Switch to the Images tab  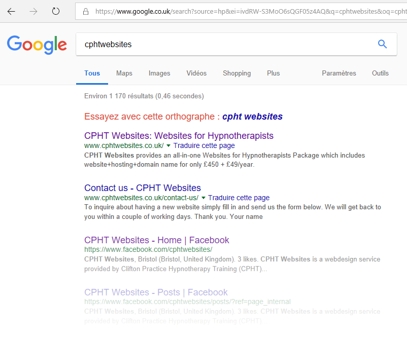pos(159,73)
